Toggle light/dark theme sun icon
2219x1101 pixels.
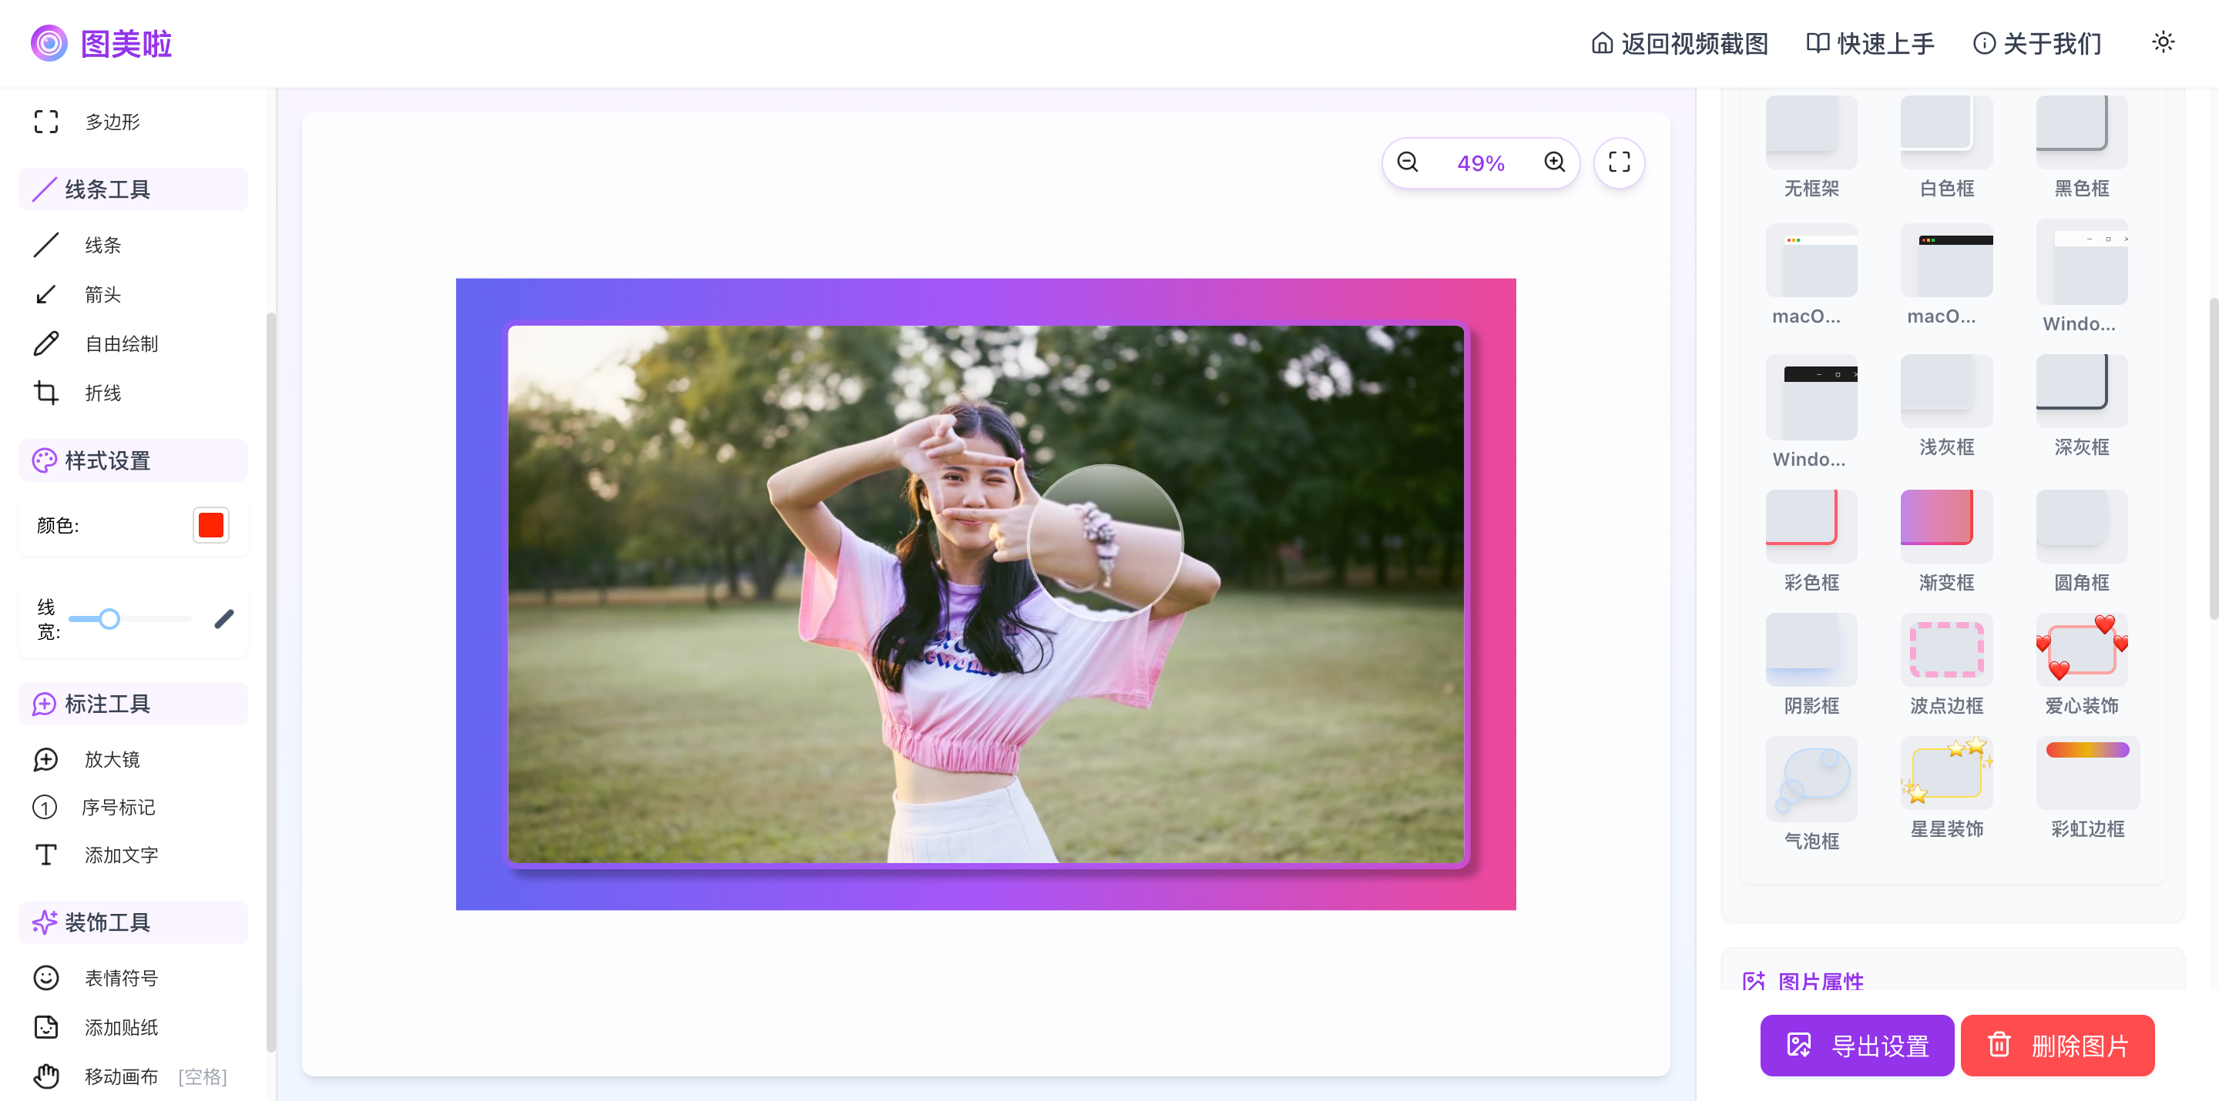(2162, 42)
